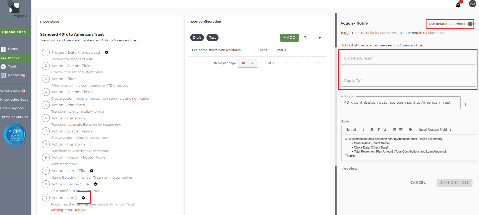Click the "Standard 401k to American Trust" title
479x215 pixels.
tap(72, 34)
